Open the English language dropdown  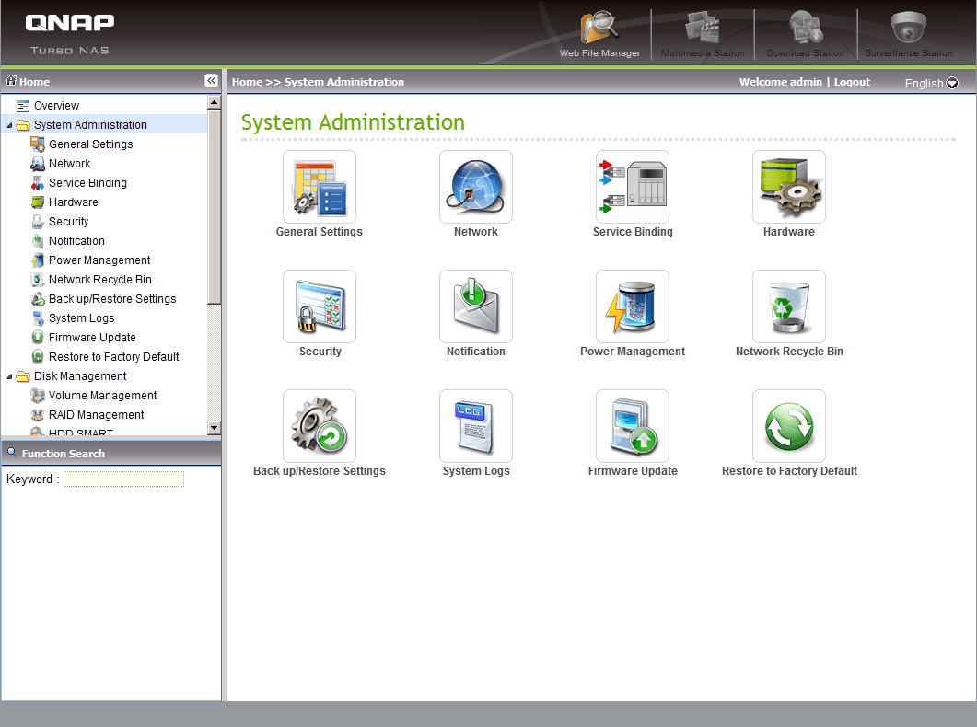(931, 83)
